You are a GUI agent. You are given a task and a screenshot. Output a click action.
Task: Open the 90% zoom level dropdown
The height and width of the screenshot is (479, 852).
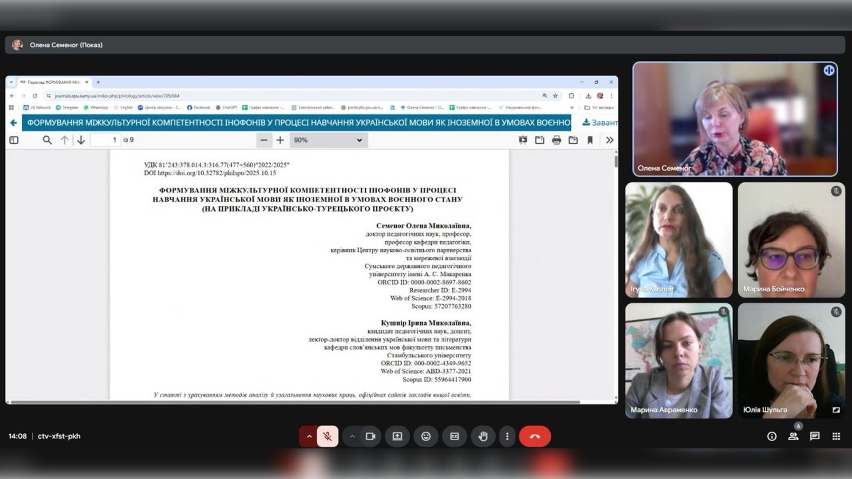[328, 140]
